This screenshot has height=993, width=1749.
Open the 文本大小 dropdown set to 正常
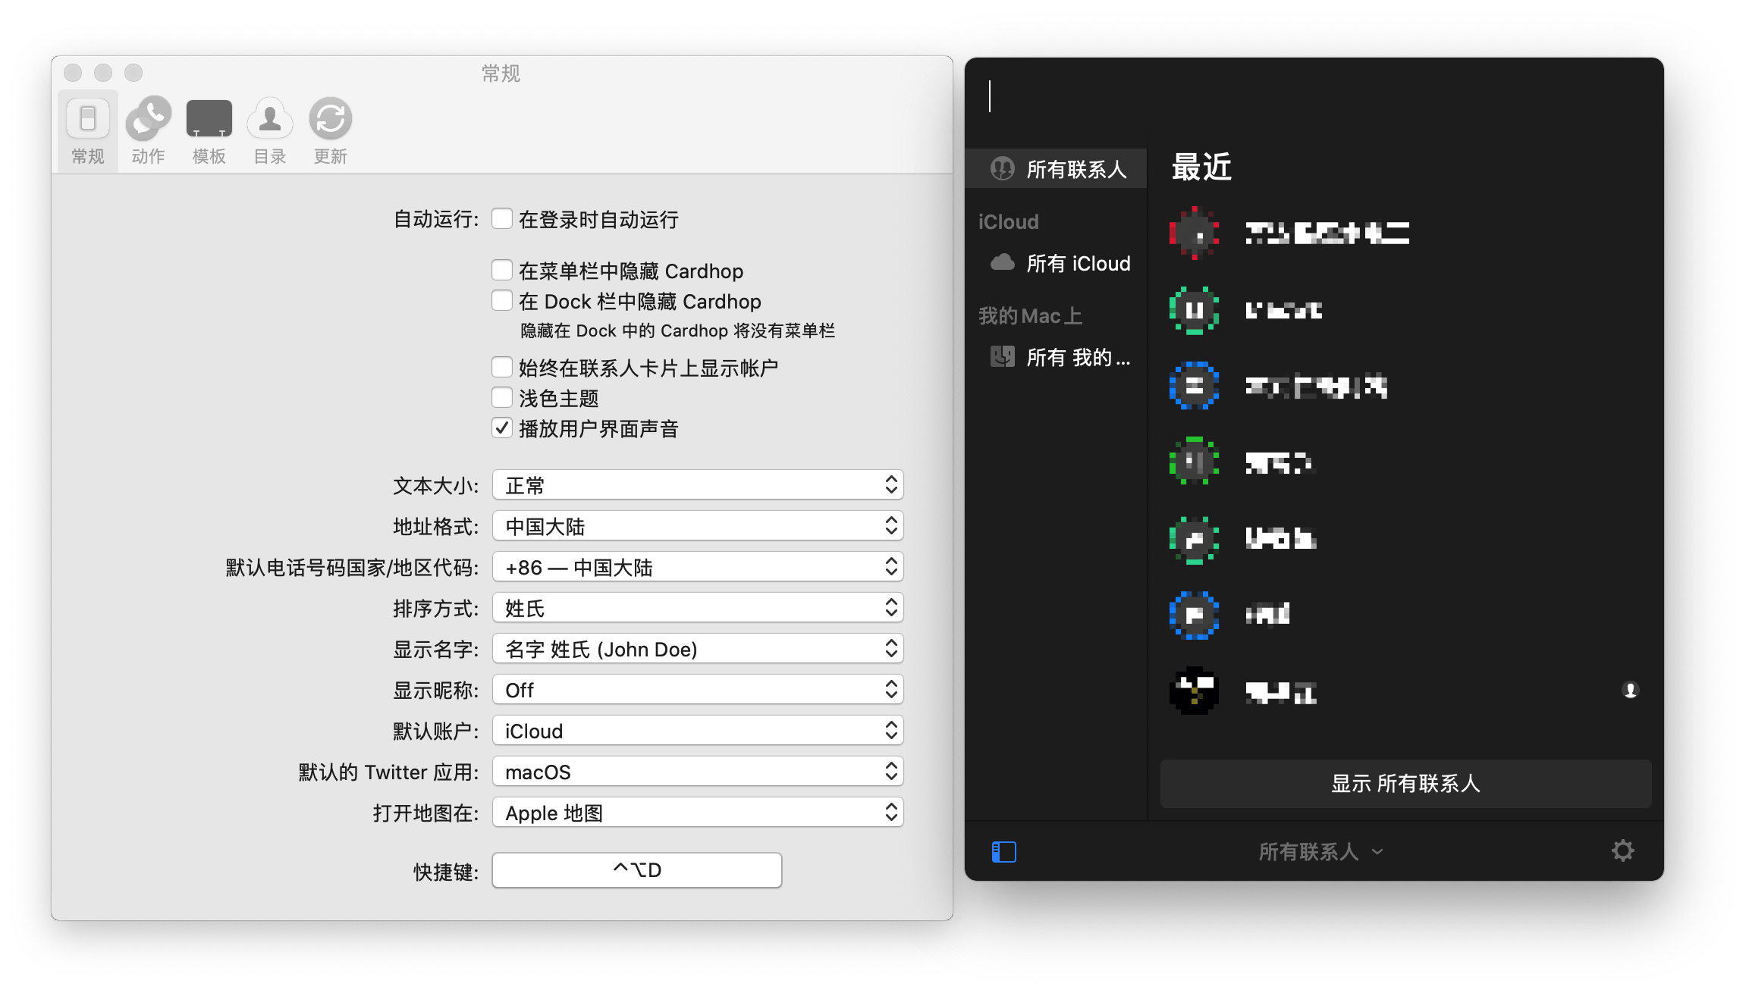click(x=697, y=485)
